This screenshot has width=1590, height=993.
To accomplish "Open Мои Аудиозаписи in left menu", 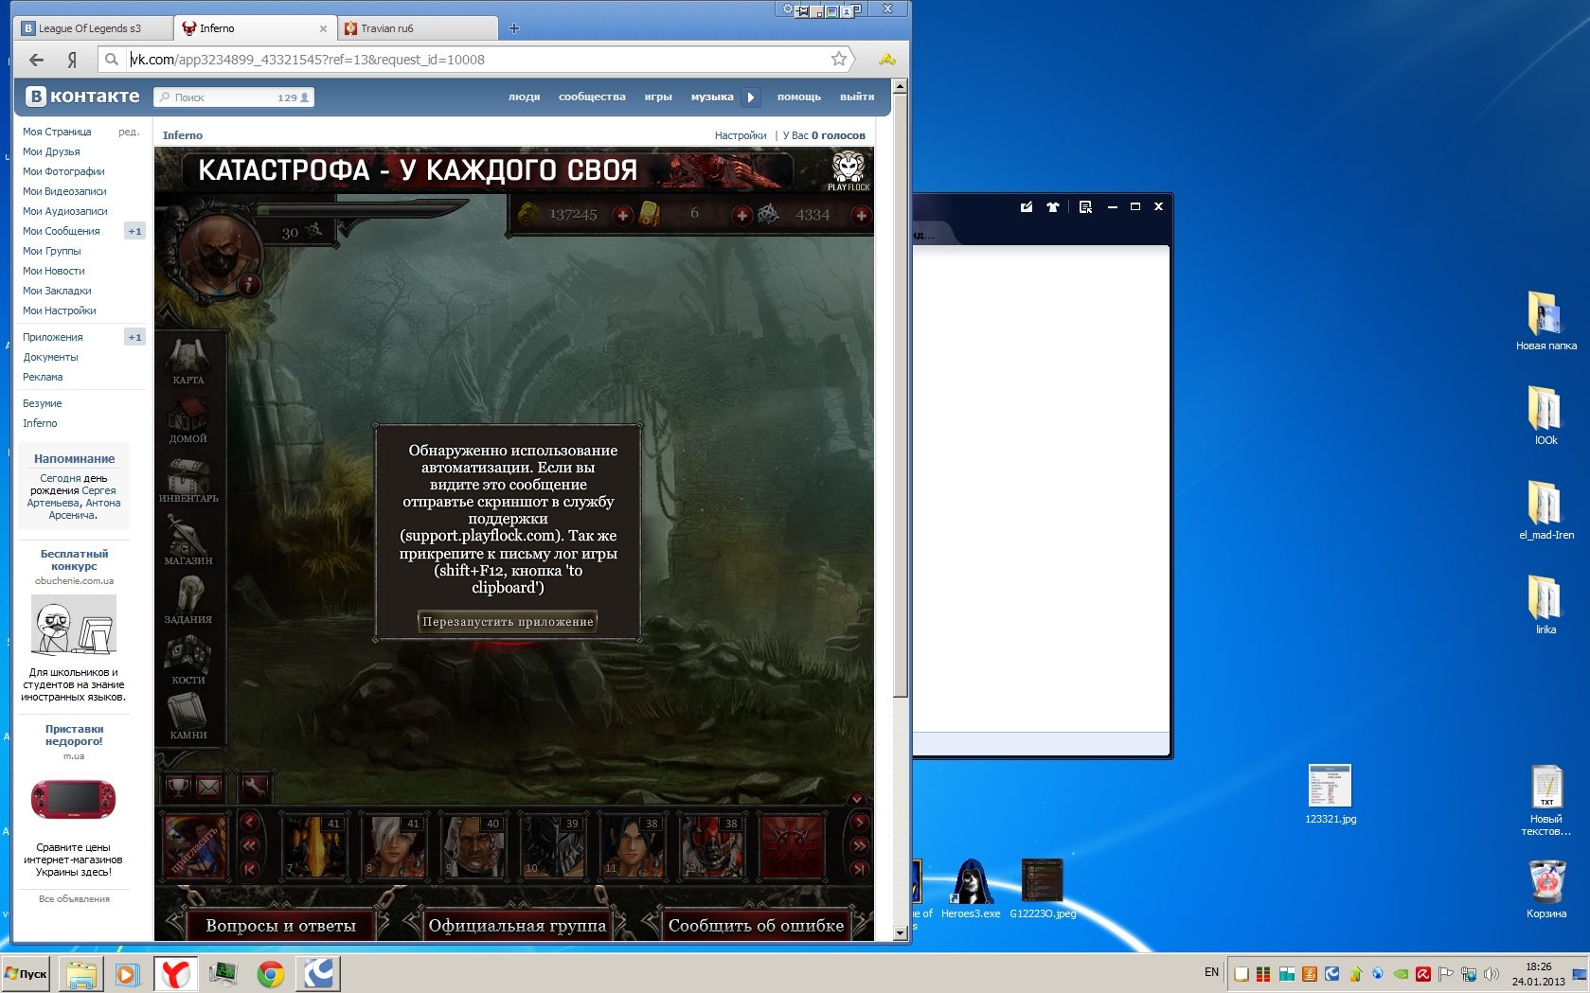I will pyautogui.click(x=65, y=211).
